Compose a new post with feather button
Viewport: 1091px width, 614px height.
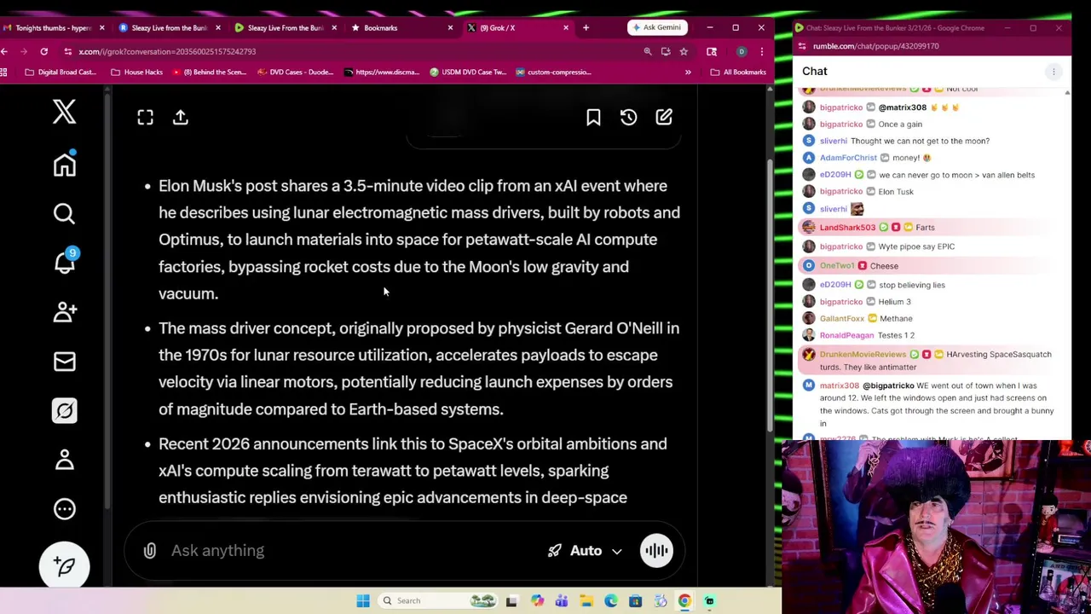[x=65, y=565]
